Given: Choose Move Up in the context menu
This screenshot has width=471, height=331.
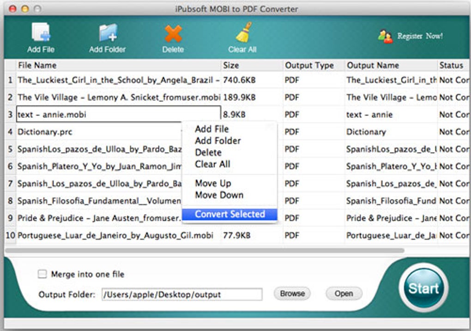Looking at the screenshot, I should tap(213, 183).
